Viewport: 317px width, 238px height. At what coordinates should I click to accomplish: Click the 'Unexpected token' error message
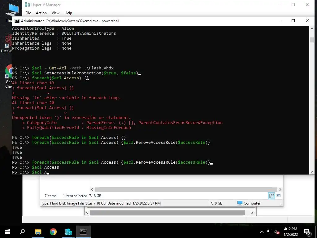pos(72,117)
